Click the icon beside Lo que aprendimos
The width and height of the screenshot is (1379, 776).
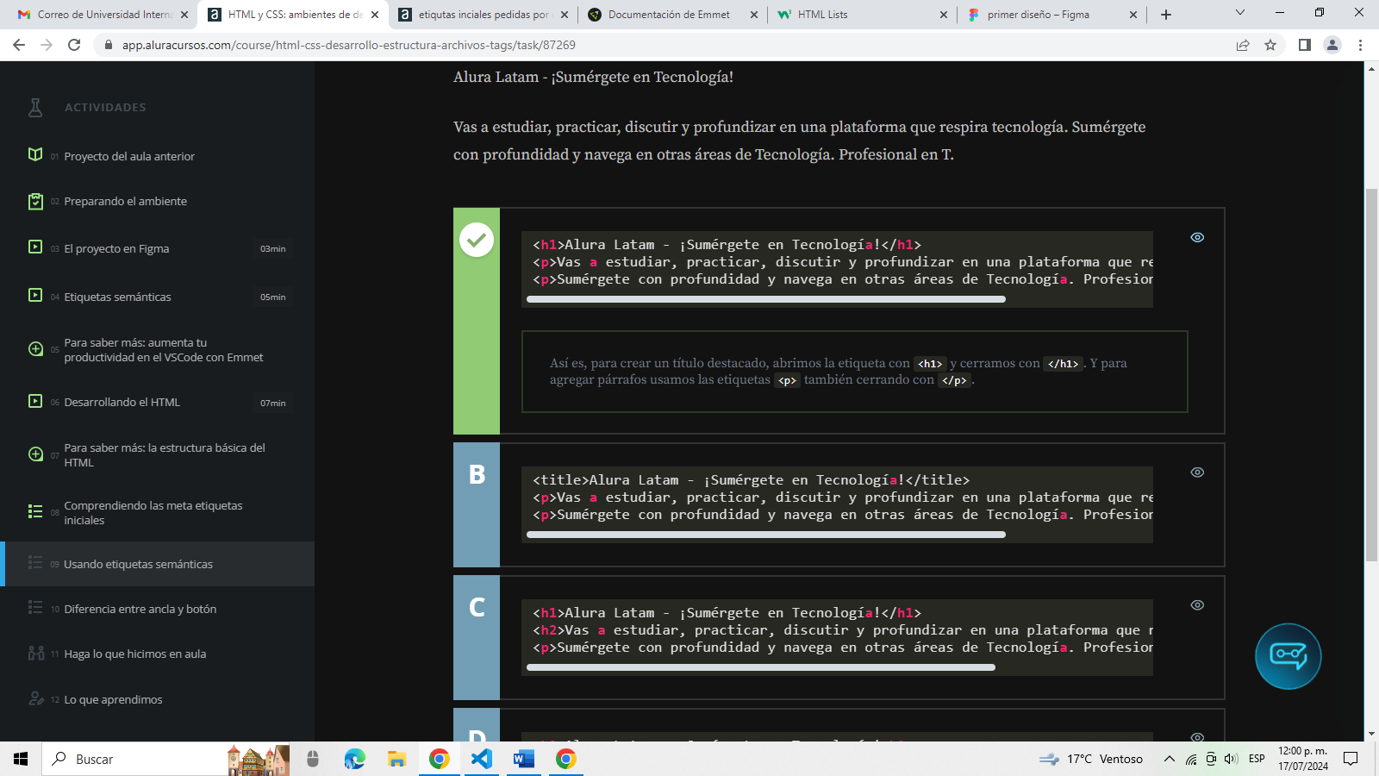[35, 698]
